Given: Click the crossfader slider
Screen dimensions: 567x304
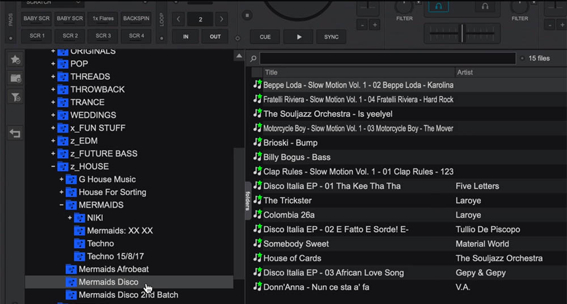Looking at the screenshot, I should click(462, 33).
